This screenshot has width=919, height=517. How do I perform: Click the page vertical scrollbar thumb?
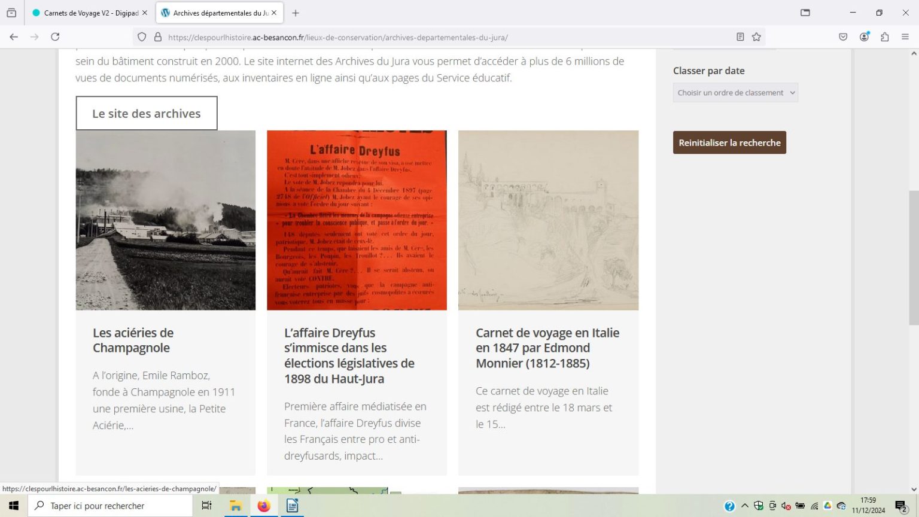click(x=914, y=258)
